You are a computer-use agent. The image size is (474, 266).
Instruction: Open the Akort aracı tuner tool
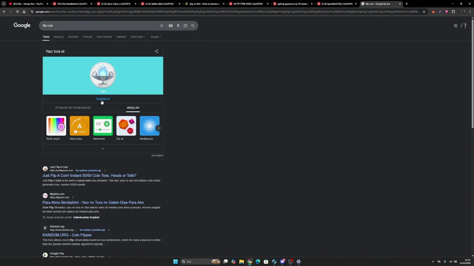coord(79,128)
